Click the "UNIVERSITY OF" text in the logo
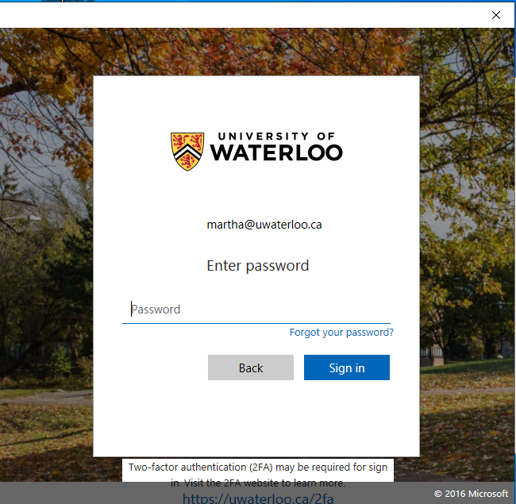Screen dimensions: 516x504 pos(275,137)
